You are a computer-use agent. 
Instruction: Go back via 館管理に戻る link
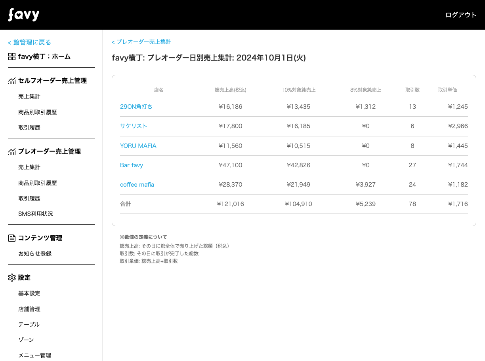pos(29,42)
